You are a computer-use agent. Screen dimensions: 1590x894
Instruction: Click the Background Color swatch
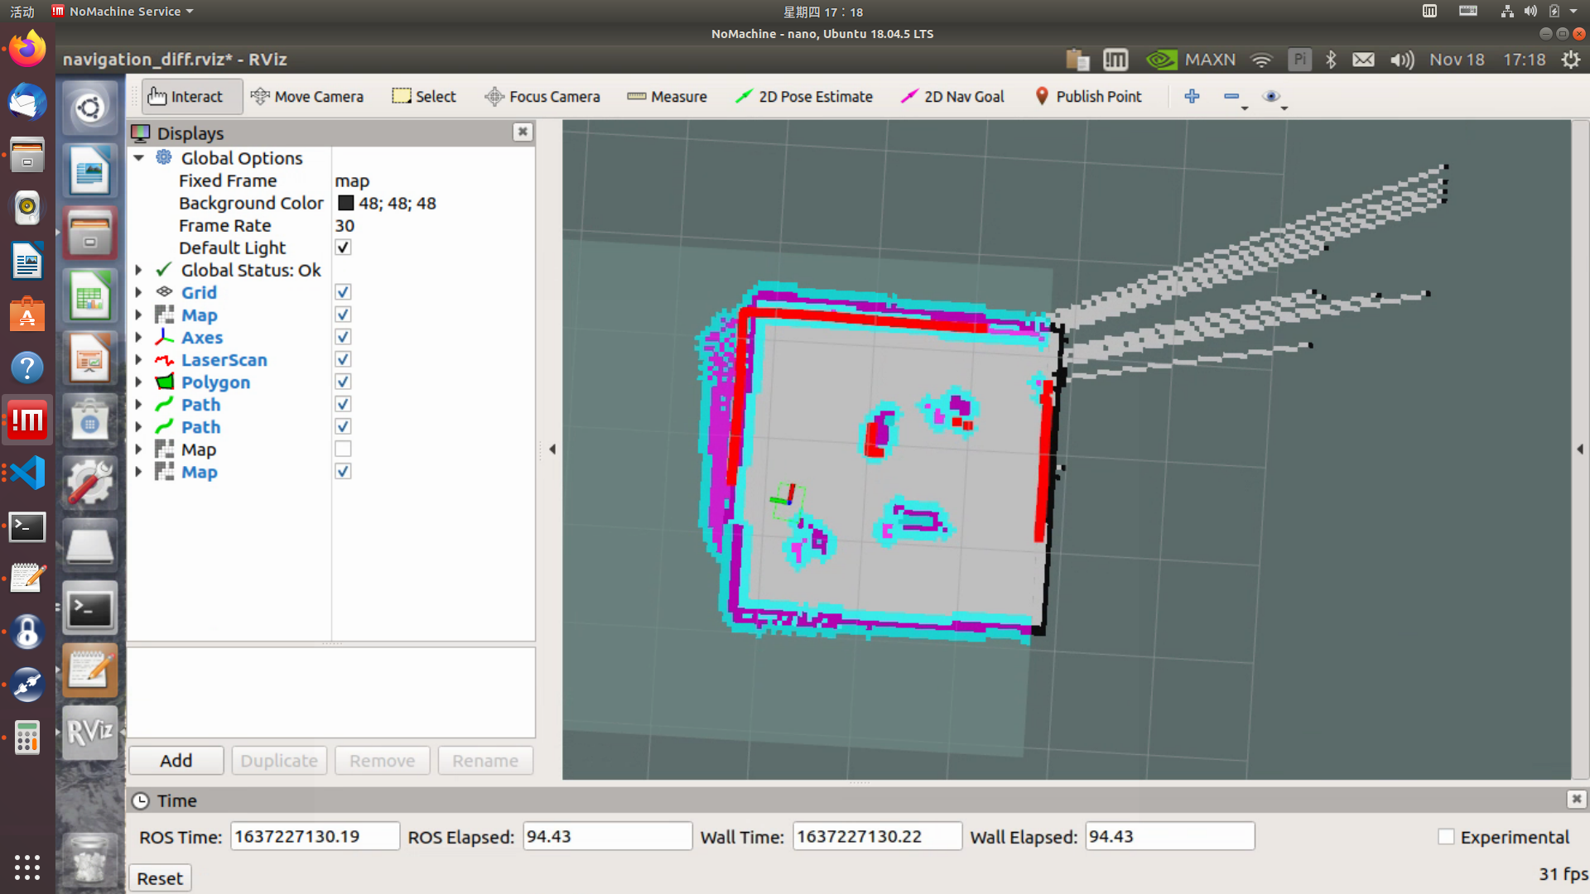[345, 203]
